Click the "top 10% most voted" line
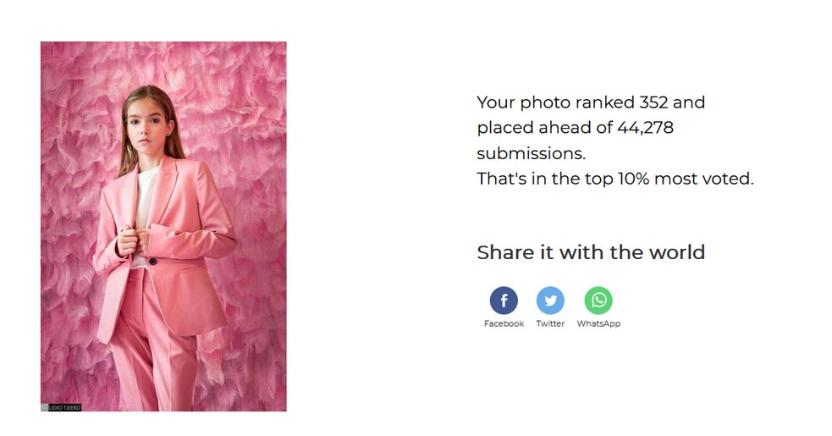 615,179
